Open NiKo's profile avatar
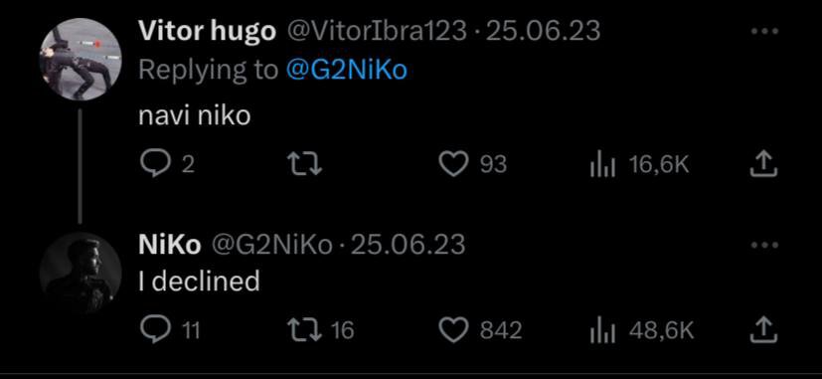Image resolution: width=822 pixels, height=379 pixels. tap(81, 273)
